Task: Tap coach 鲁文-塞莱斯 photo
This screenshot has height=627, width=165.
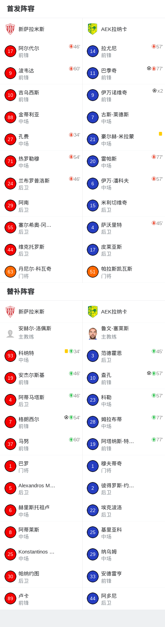Action: (93, 333)
